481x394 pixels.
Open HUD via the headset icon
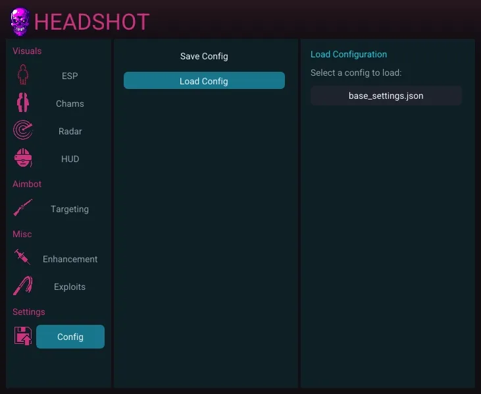[23, 159]
